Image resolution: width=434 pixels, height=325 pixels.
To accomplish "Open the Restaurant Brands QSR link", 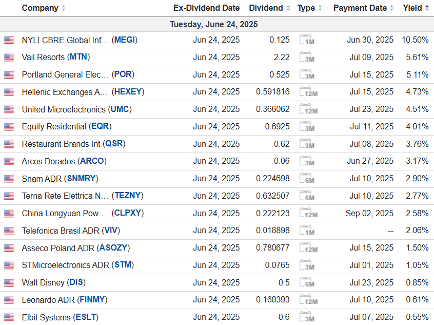I will (x=113, y=144).
